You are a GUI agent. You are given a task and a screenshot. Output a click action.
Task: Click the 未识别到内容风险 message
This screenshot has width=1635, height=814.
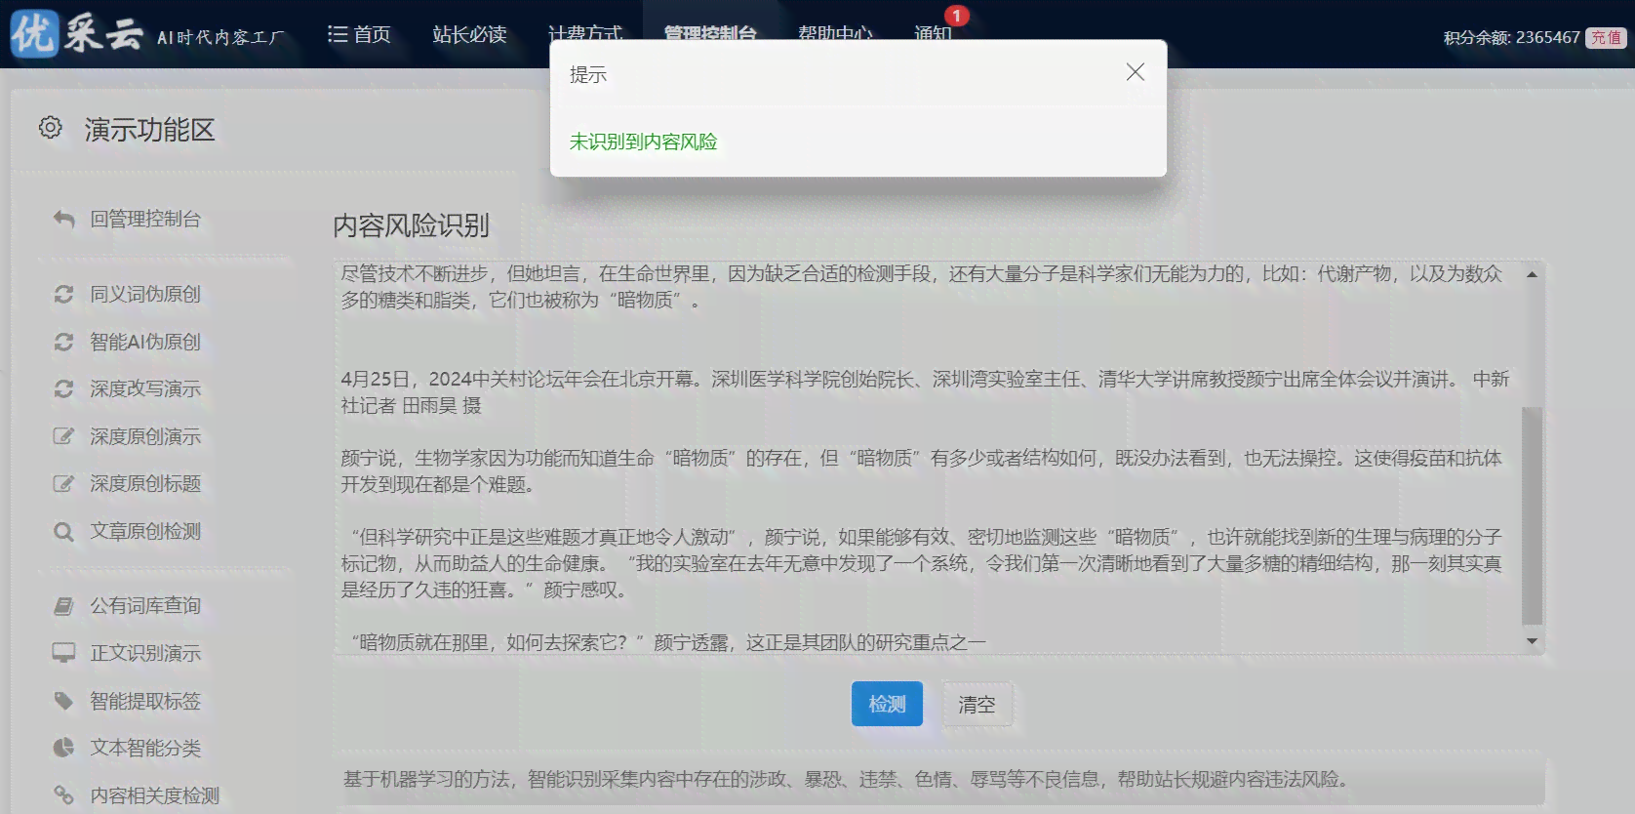[643, 142]
